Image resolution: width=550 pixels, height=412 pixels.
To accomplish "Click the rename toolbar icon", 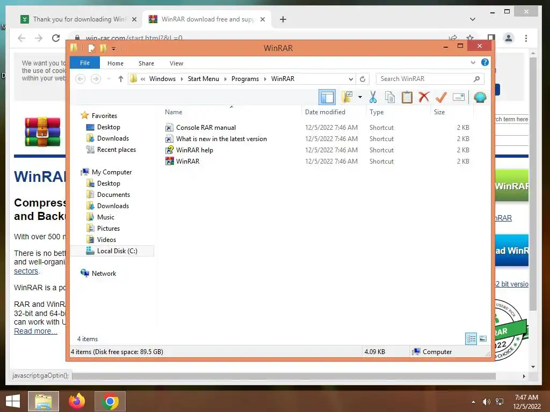I will pyautogui.click(x=459, y=97).
